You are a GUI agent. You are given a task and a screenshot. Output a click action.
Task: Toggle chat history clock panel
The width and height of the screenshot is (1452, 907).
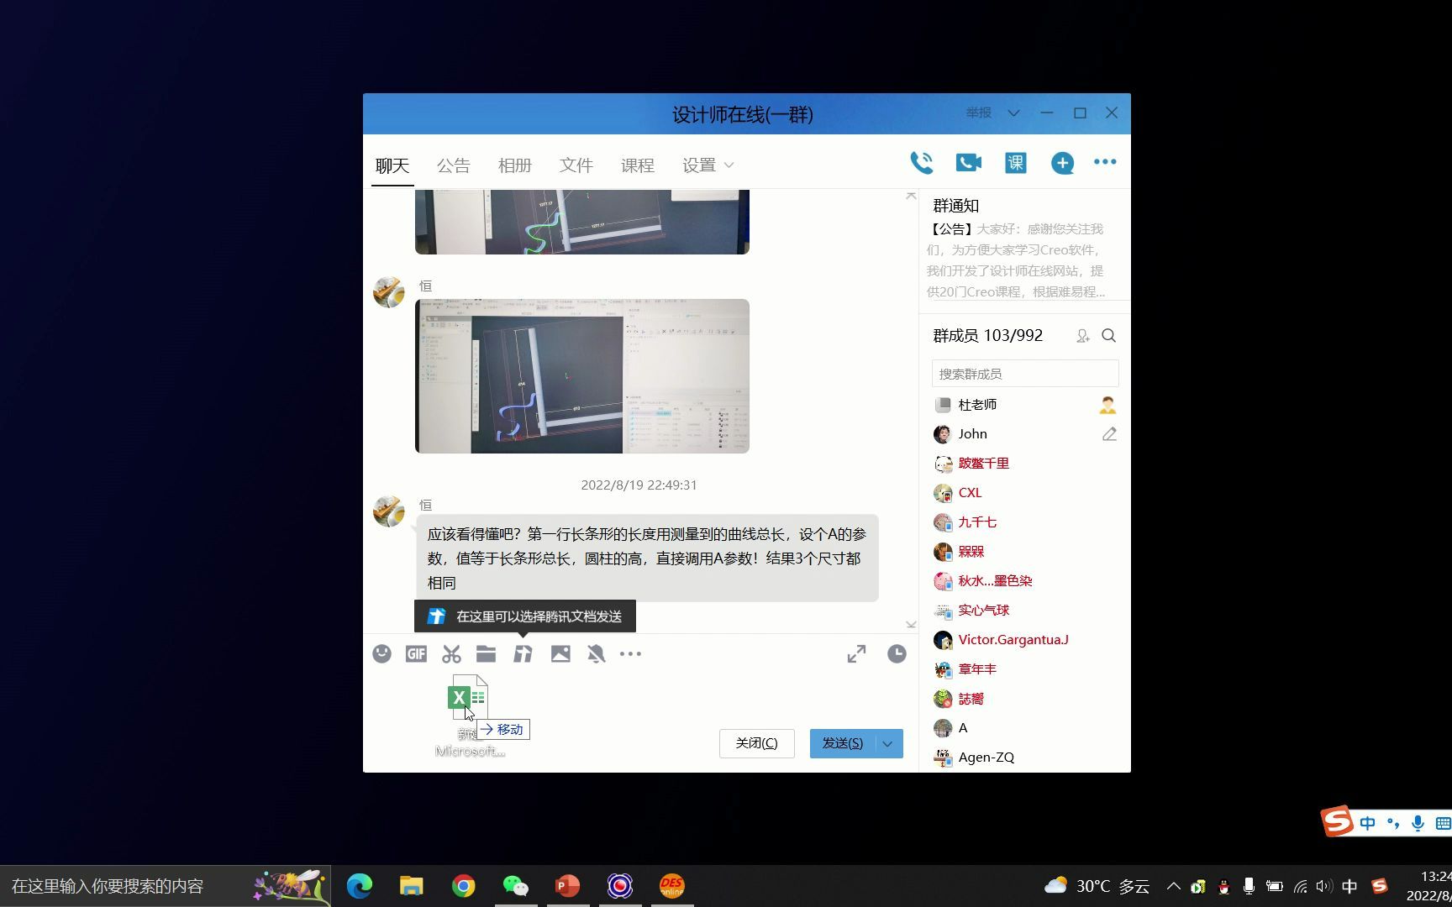pyautogui.click(x=897, y=653)
